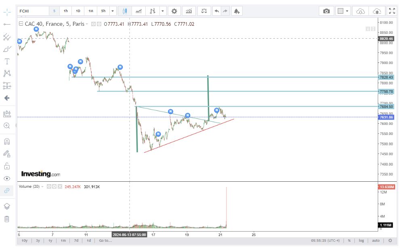
Task: Open Volume (20) format settings icon
Action: pyautogui.click(x=54, y=187)
